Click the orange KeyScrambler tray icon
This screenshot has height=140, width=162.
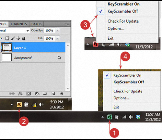click(x=19, y=105)
